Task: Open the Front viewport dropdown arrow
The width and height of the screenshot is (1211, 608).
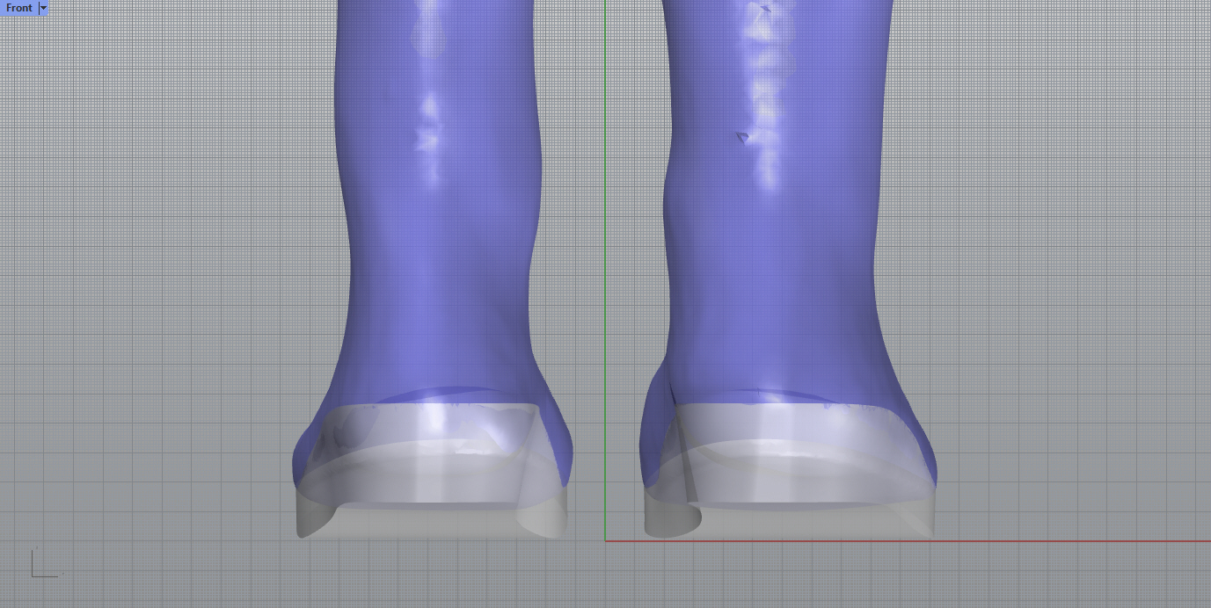Action: click(43, 8)
